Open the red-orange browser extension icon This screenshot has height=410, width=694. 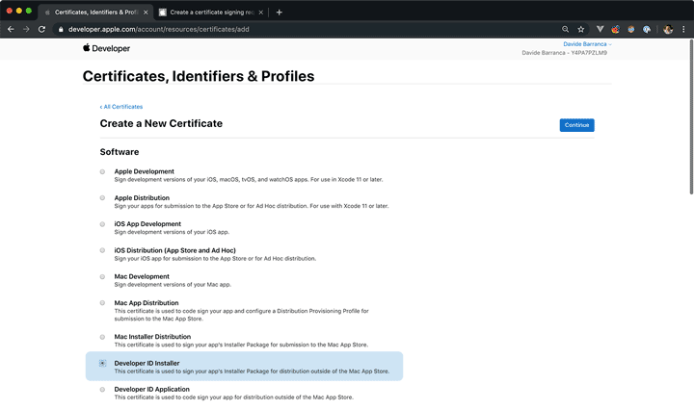click(x=615, y=29)
